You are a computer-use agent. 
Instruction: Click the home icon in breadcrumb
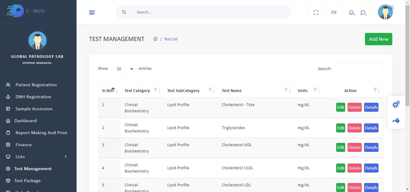pyautogui.click(x=155, y=39)
